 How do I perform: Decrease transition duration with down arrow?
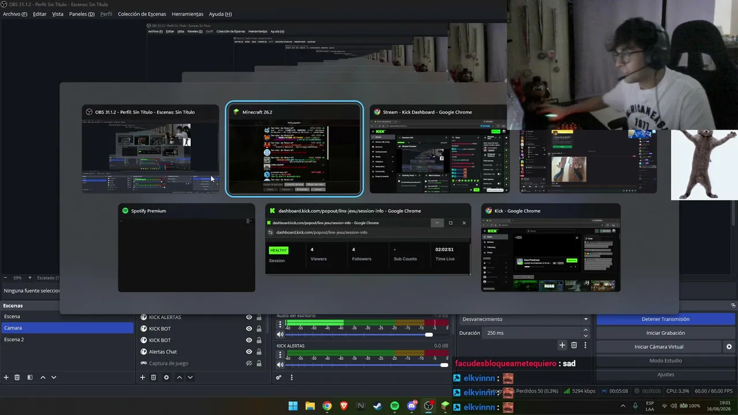(586, 335)
